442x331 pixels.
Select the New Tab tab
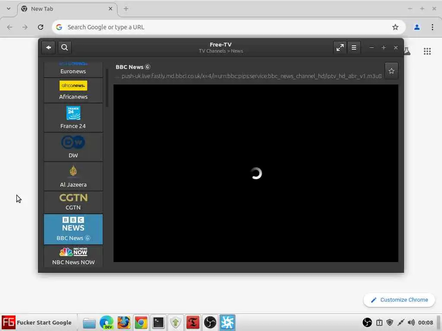tap(68, 9)
